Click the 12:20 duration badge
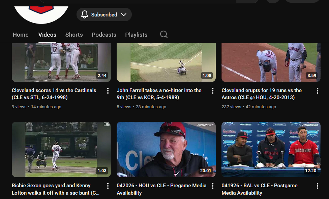The image size is (329, 199). (310, 171)
